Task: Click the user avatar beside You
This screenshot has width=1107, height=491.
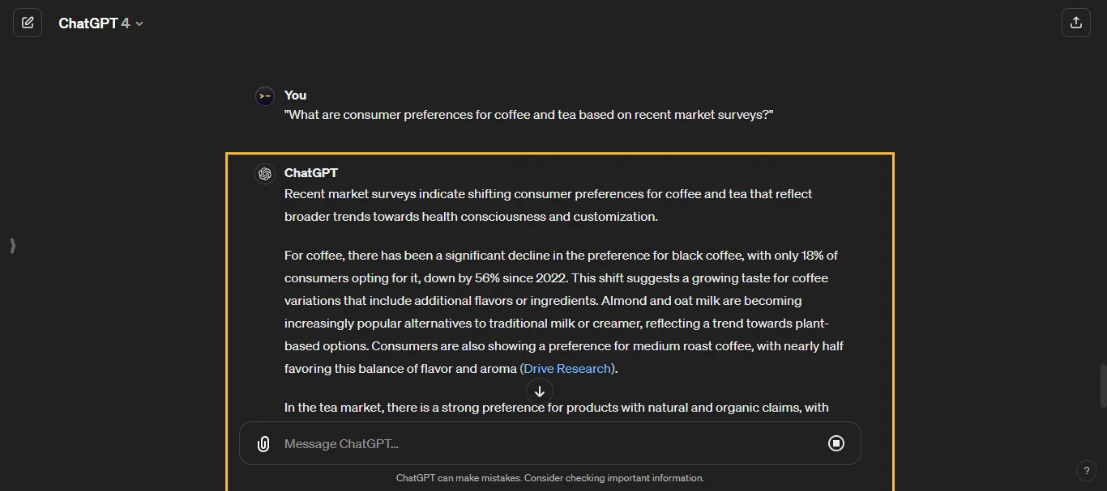Action: (265, 96)
